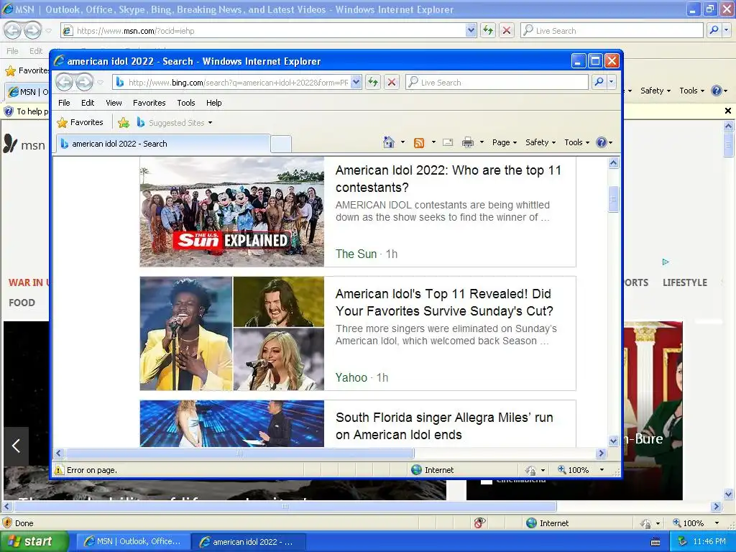Click vertical scrollbar thumb in Bing window
Screen dimensions: 736x552
[613, 200]
